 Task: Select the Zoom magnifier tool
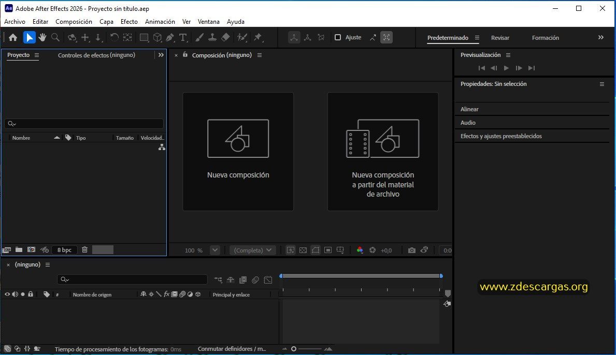pyautogui.click(x=55, y=37)
